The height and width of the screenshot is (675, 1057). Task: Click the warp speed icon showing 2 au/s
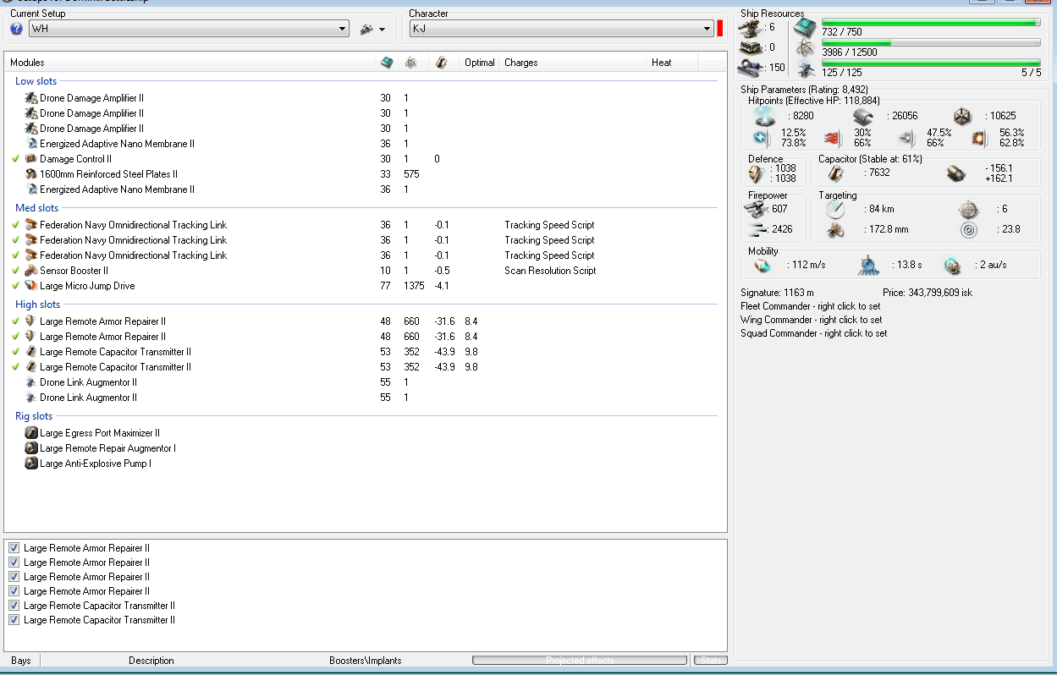coord(952,265)
